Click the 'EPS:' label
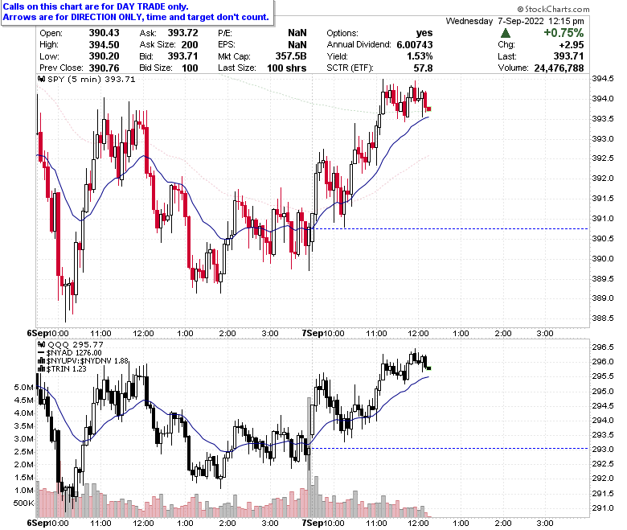 [227, 45]
